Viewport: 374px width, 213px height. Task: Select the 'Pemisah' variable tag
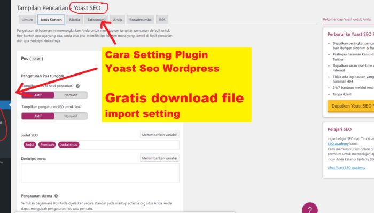coord(47,144)
